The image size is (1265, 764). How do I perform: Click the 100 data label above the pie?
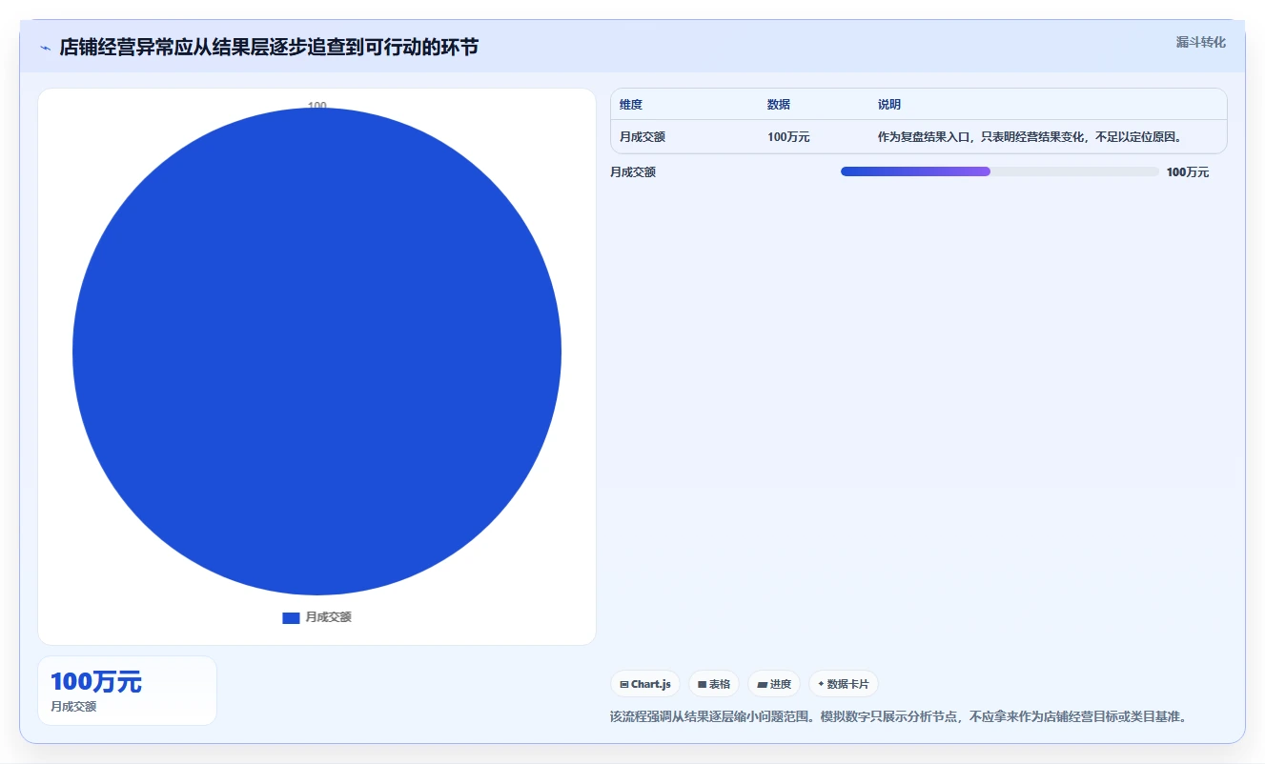317,106
